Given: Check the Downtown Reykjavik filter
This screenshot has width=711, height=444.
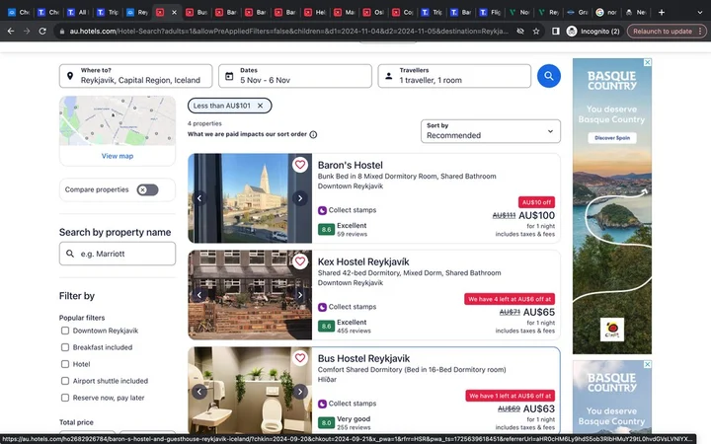Looking at the screenshot, I should click(x=65, y=331).
